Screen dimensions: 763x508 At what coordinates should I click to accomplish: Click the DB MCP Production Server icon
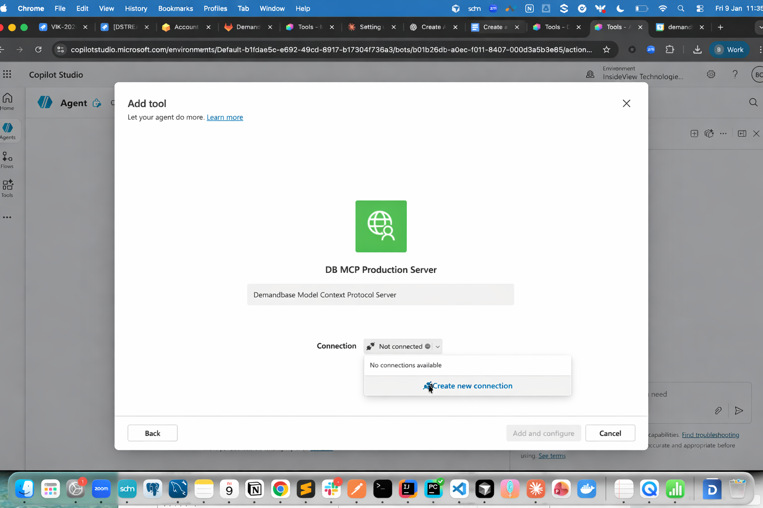coord(381,226)
